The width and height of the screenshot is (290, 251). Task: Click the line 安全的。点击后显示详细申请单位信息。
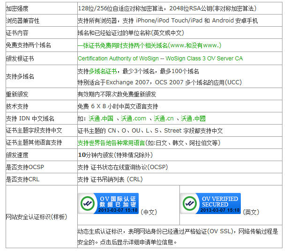tap(127, 242)
